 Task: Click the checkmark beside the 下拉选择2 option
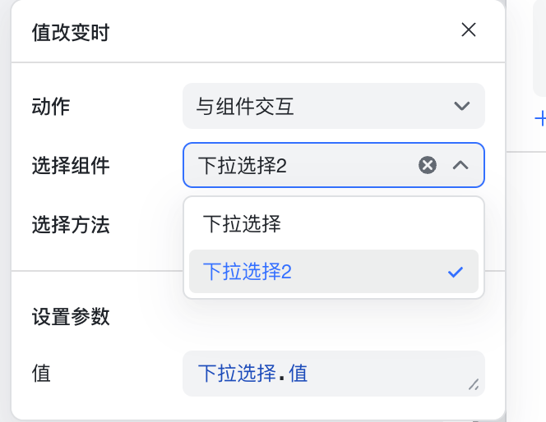[455, 272]
